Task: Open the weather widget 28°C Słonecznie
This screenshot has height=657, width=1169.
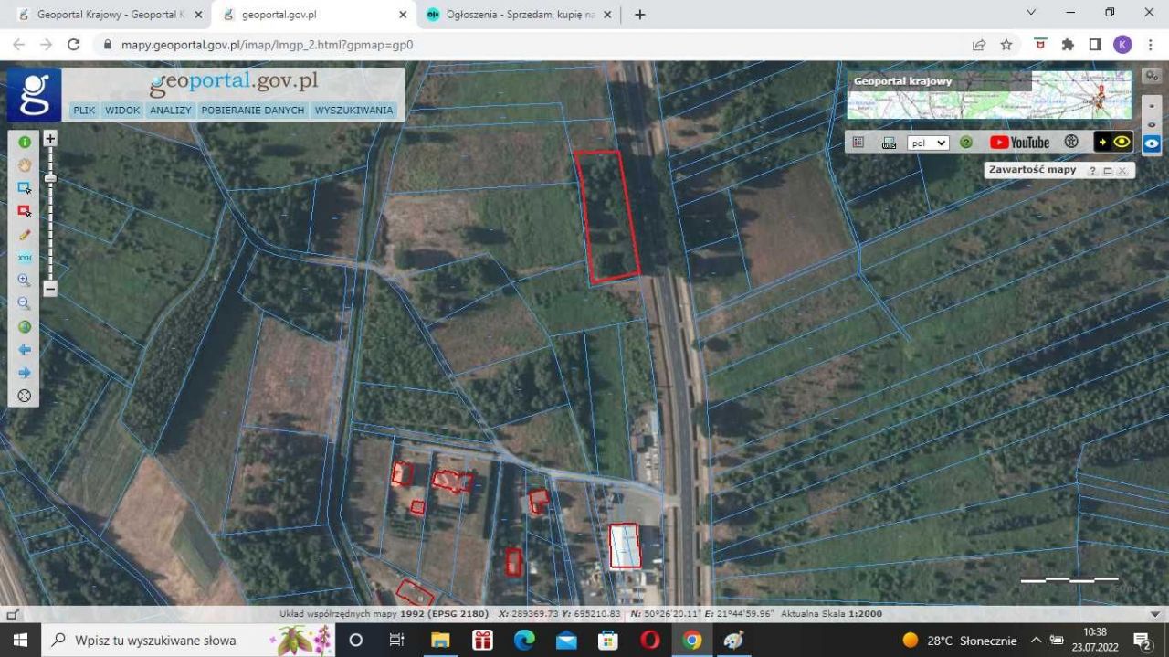Action: (959, 640)
